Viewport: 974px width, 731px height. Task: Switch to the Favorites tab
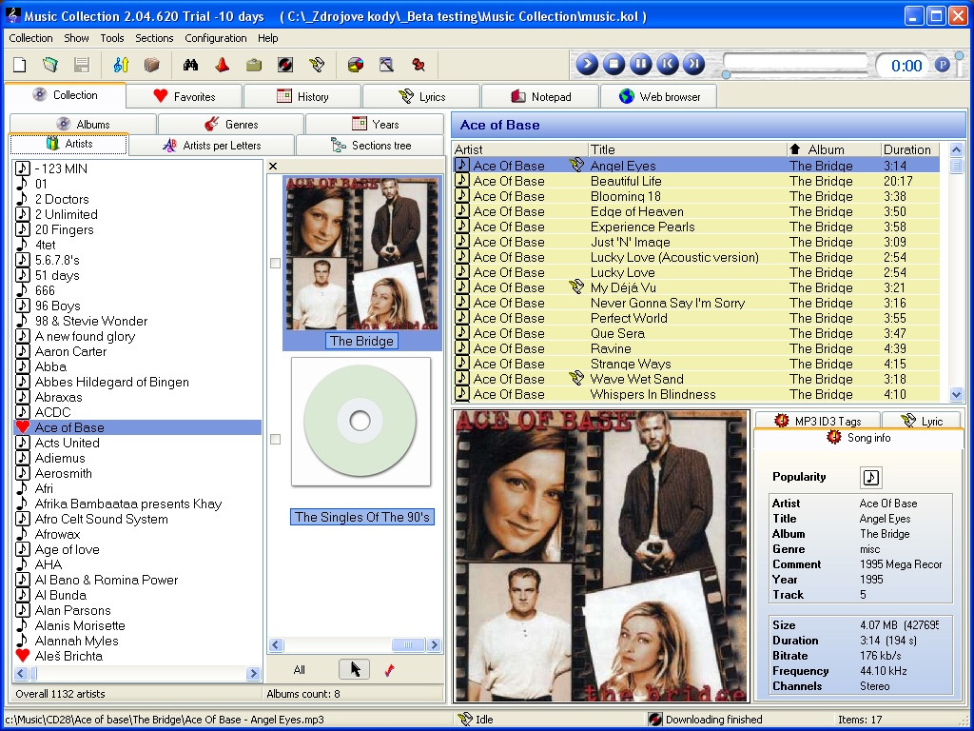184,96
